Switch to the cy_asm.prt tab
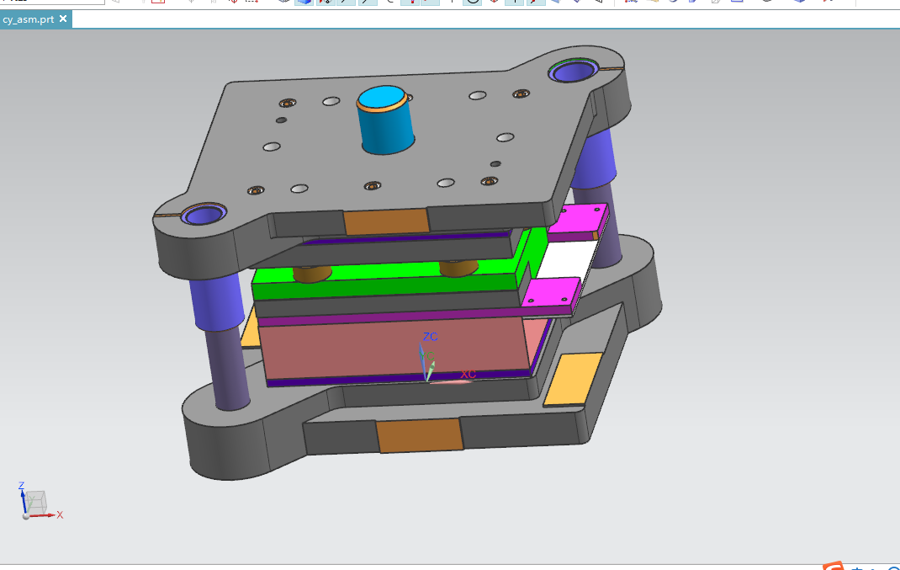Image resolution: width=900 pixels, height=570 pixels. (28, 19)
